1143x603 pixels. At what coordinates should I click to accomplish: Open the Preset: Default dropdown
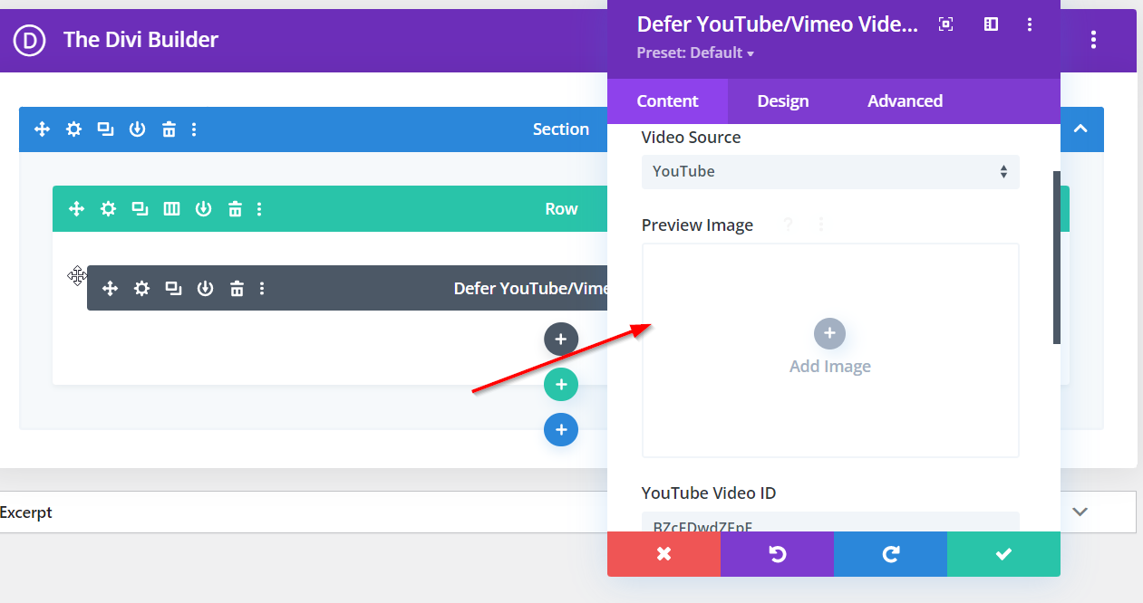[695, 53]
